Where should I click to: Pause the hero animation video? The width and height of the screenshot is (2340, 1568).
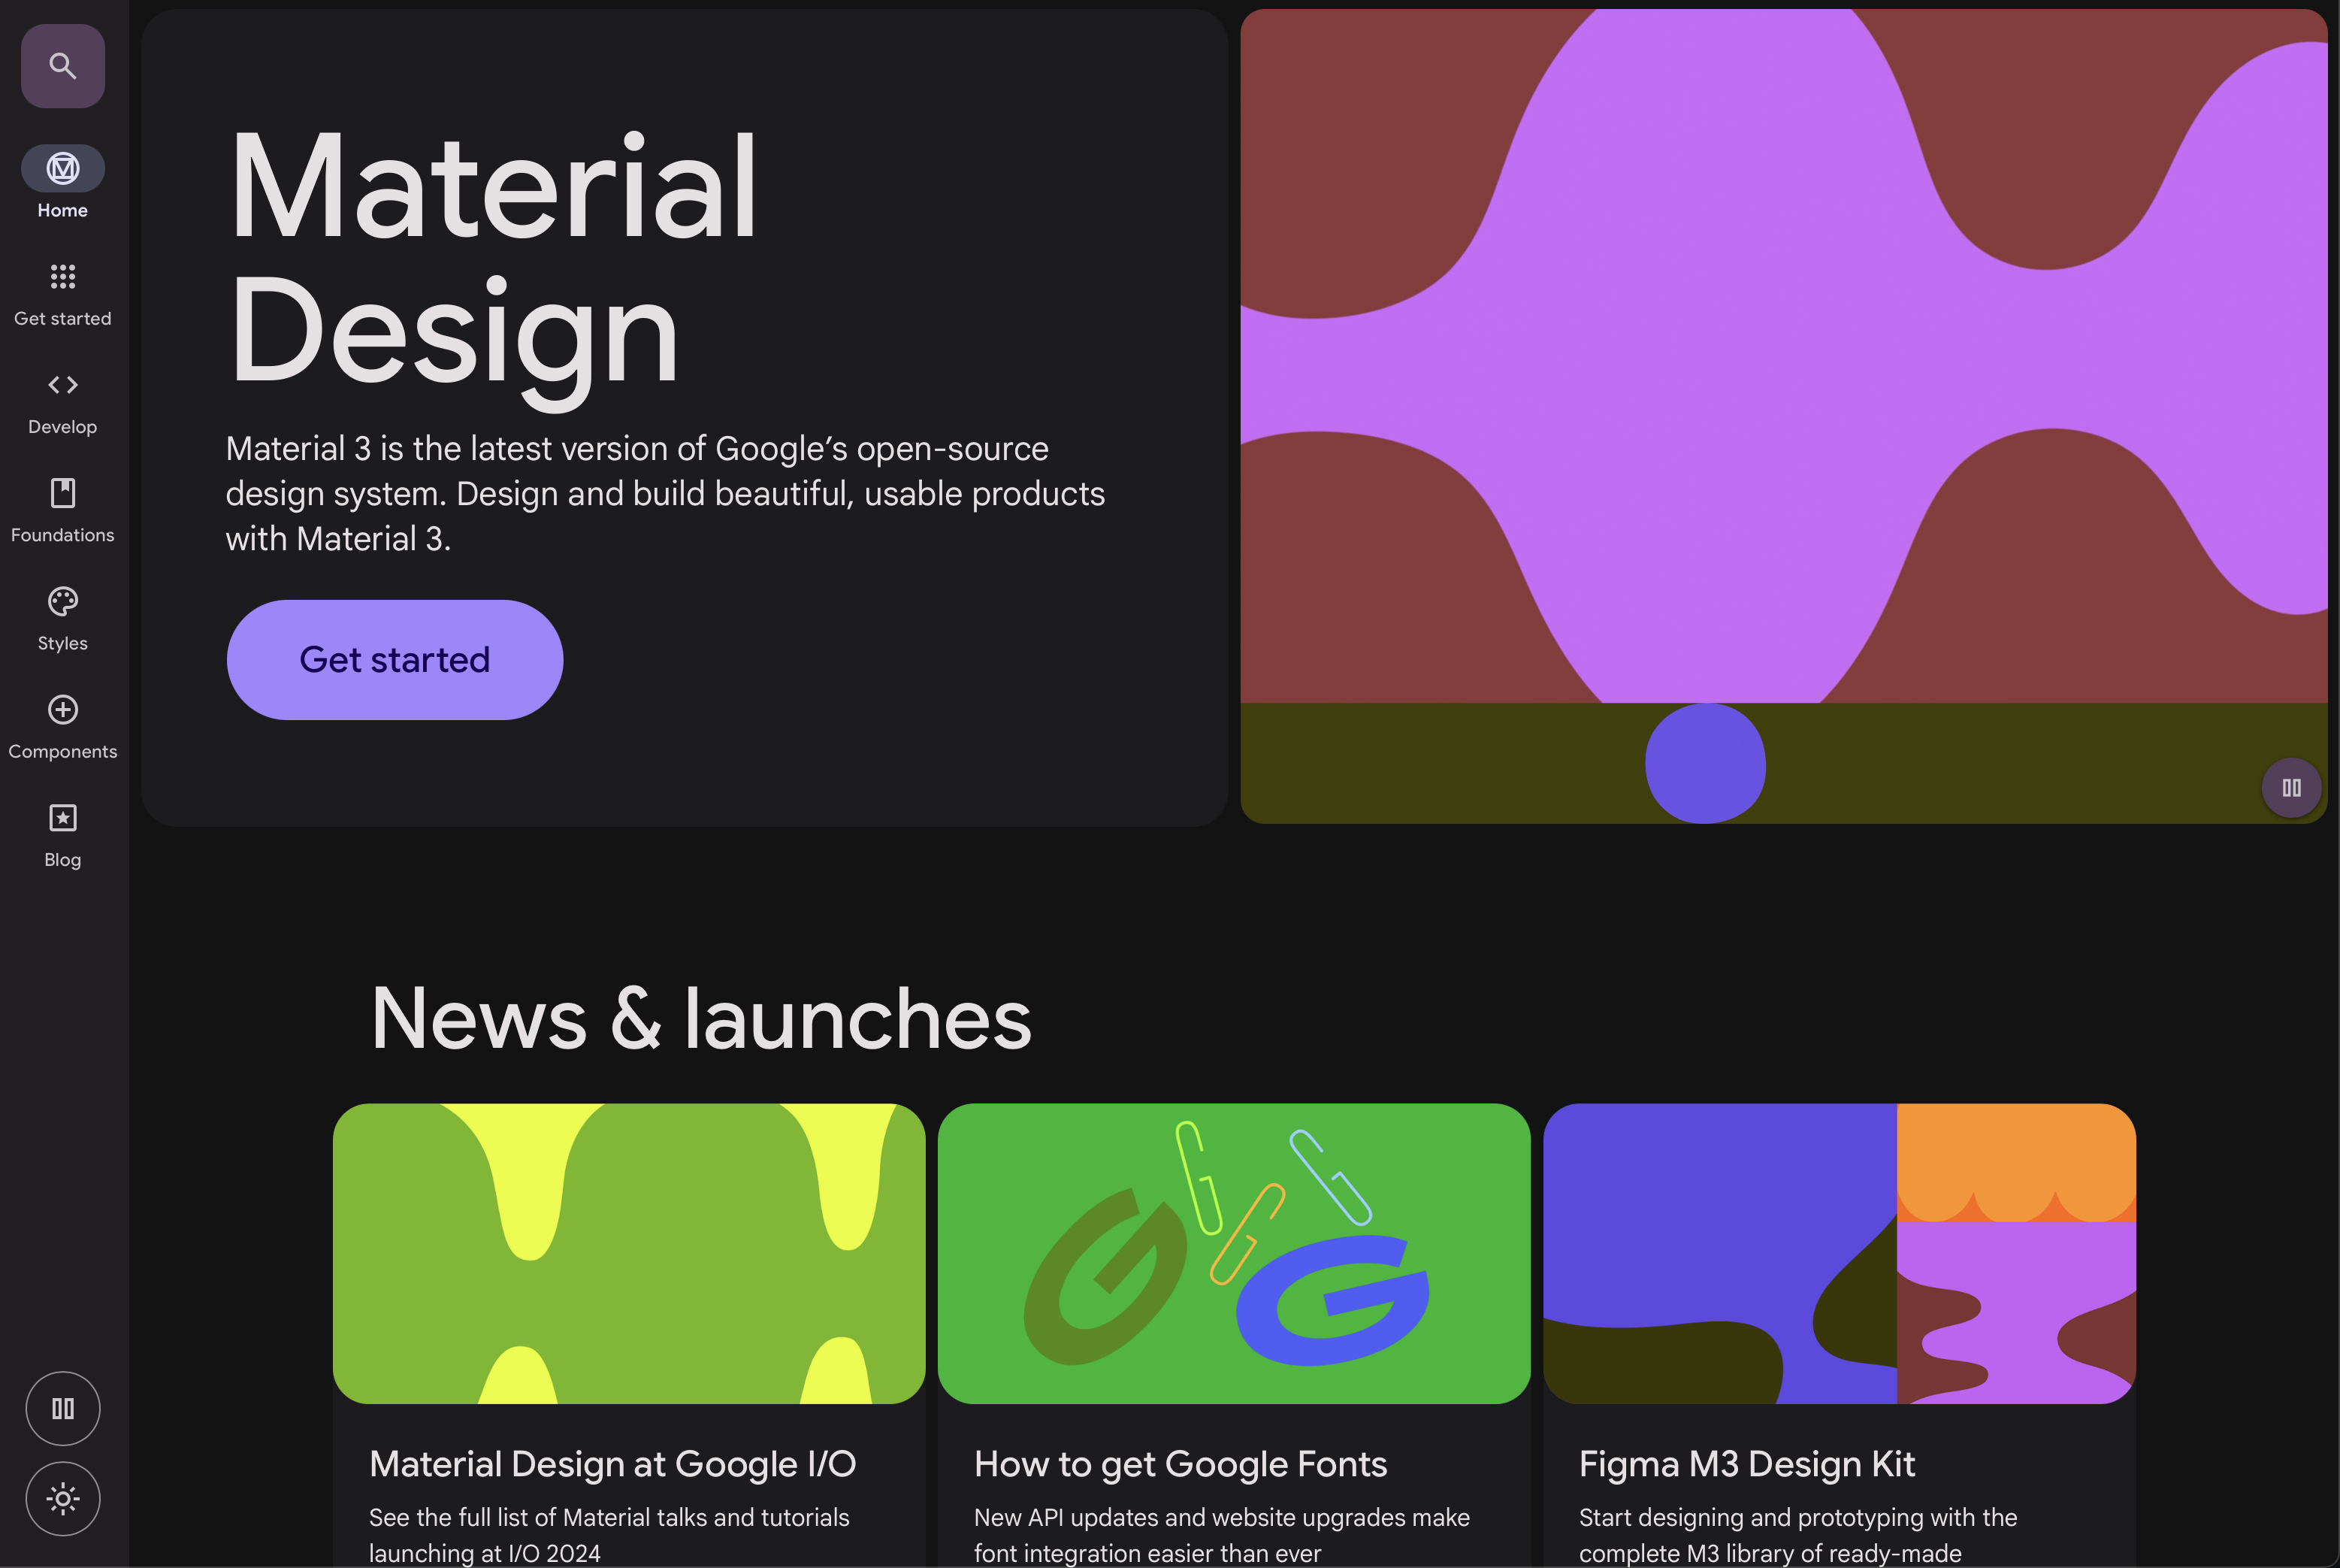click(x=2291, y=788)
